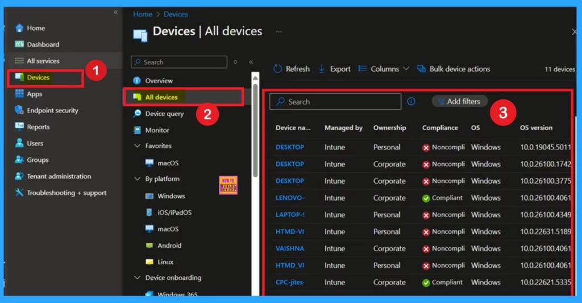
Task: Collapse the Favorites section
Action: tap(137, 146)
